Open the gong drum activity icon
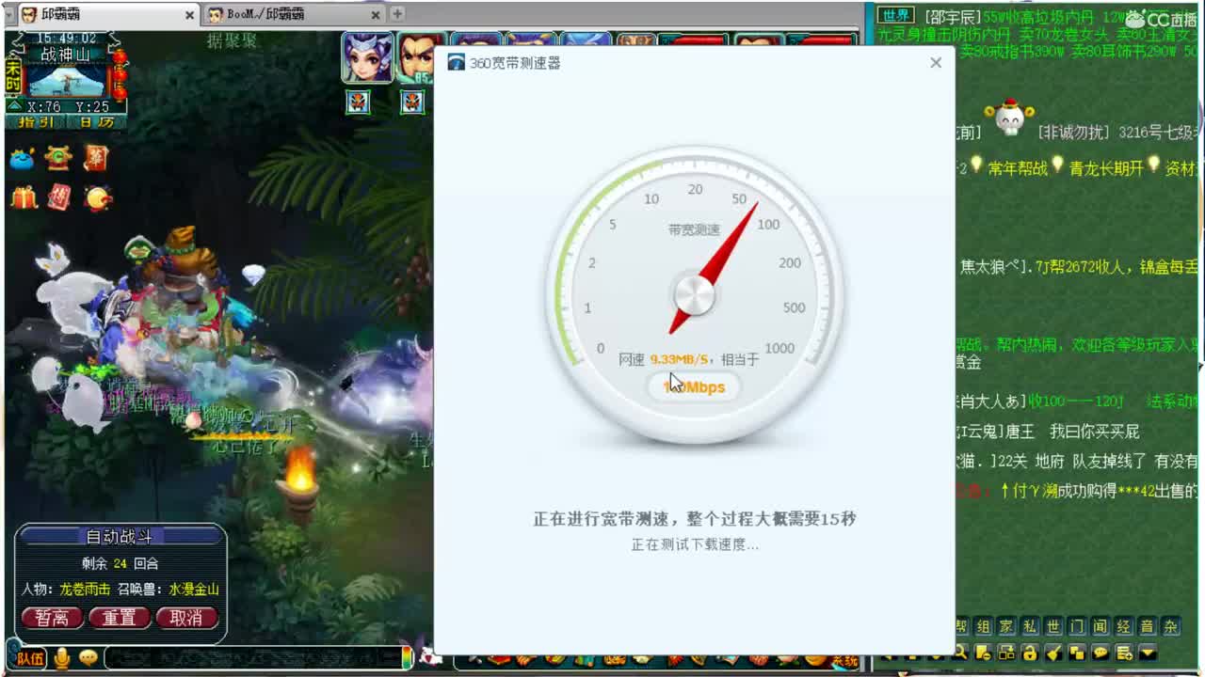This screenshot has width=1205, height=677. click(98, 197)
